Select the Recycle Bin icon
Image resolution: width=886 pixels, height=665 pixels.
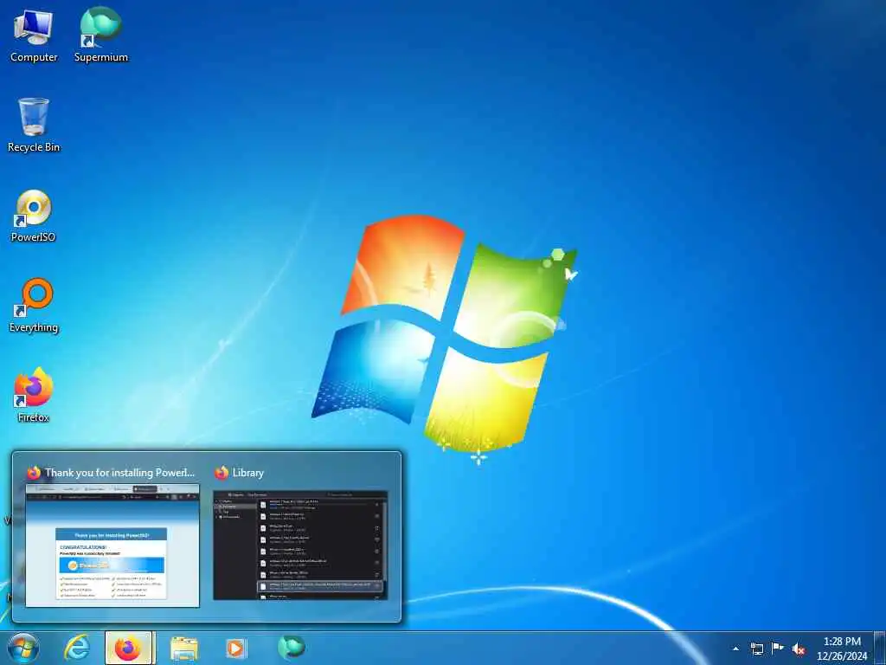point(34,125)
